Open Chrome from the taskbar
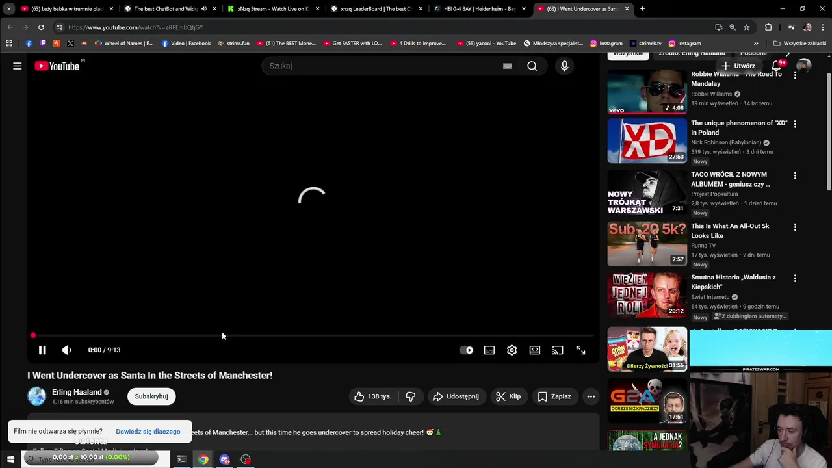 pyautogui.click(x=203, y=460)
